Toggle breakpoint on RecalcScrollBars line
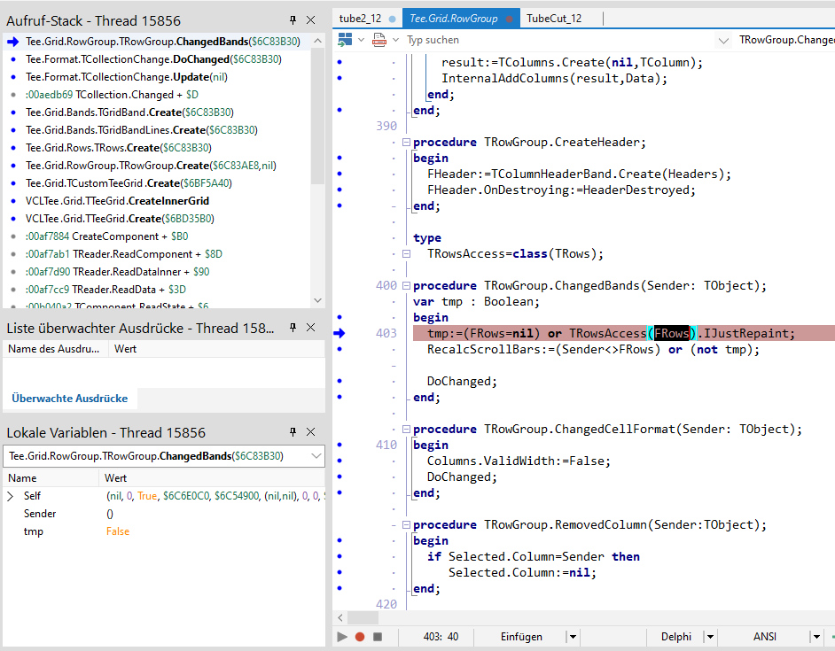The image size is (835, 651). coord(339,349)
